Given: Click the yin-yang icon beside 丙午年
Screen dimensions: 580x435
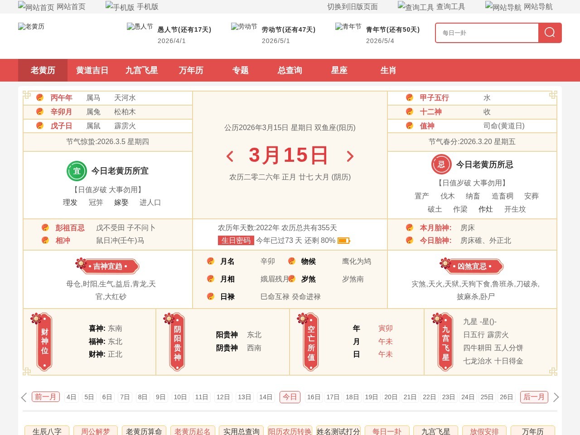Looking at the screenshot, I should pyautogui.click(x=39, y=97).
